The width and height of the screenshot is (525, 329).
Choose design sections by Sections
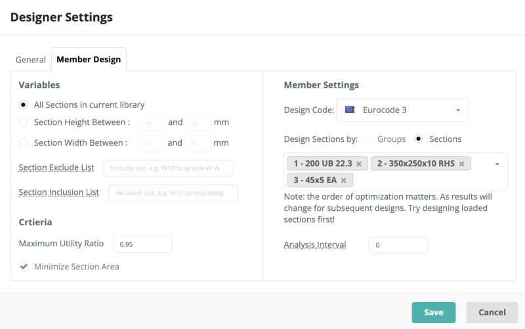[418, 139]
